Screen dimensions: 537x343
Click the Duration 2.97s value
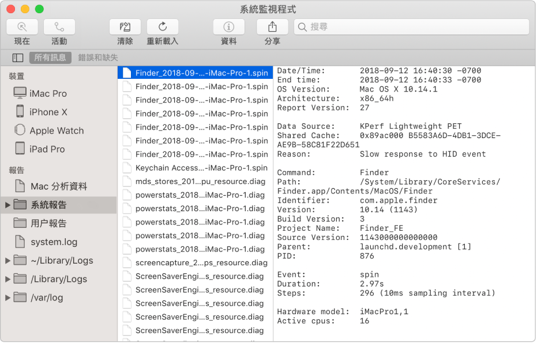pos(371,284)
